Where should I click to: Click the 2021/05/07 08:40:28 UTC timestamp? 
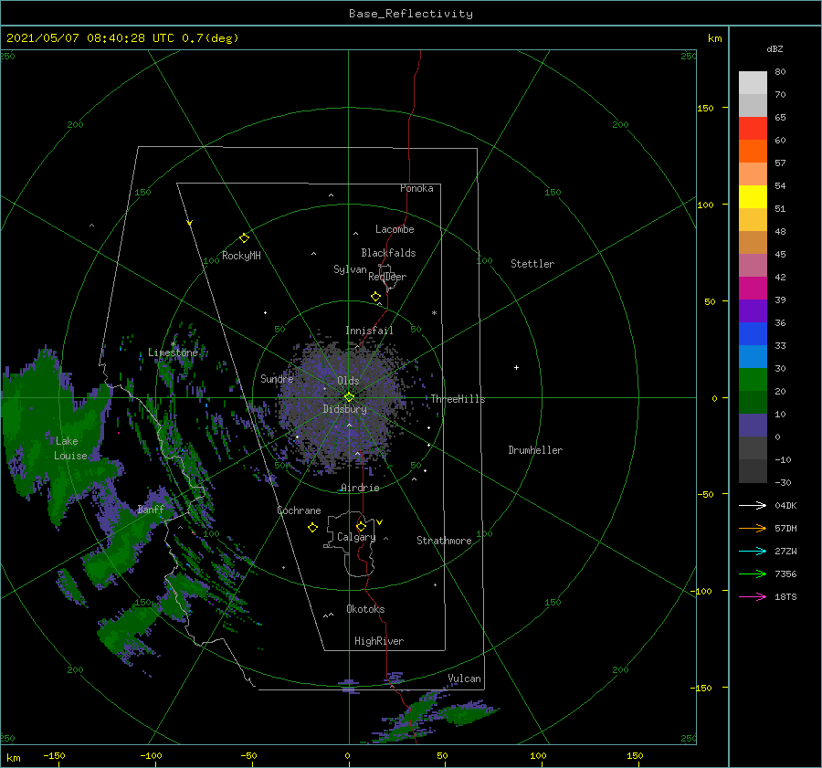pyautogui.click(x=90, y=38)
